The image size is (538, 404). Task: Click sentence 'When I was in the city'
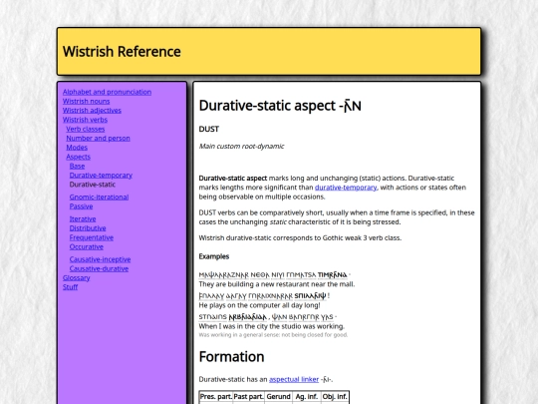coord(272,326)
